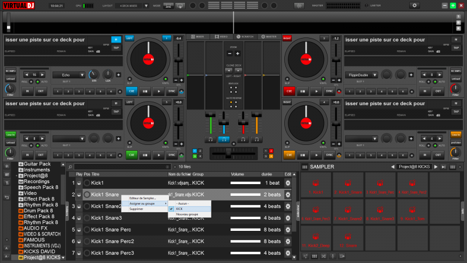This screenshot has width=467, height=263.
Task: Open settings gear for Kick1 sample row
Action: pos(288,183)
